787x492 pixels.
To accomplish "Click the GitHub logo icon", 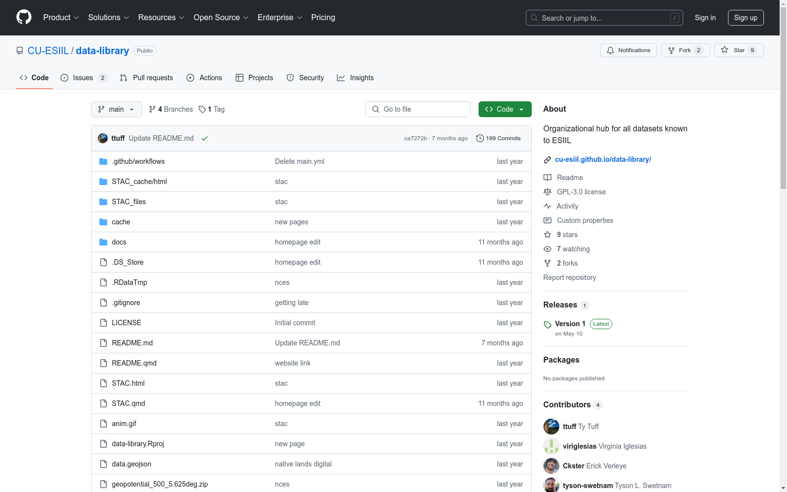I will tap(24, 17).
